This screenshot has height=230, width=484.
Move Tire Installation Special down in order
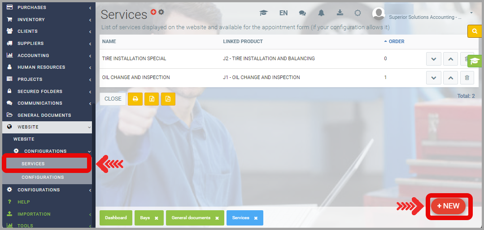click(433, 59)
